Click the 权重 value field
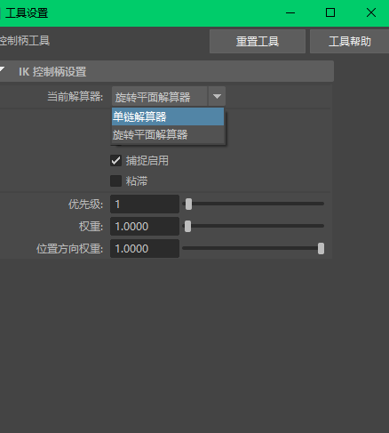 (145, 227)
